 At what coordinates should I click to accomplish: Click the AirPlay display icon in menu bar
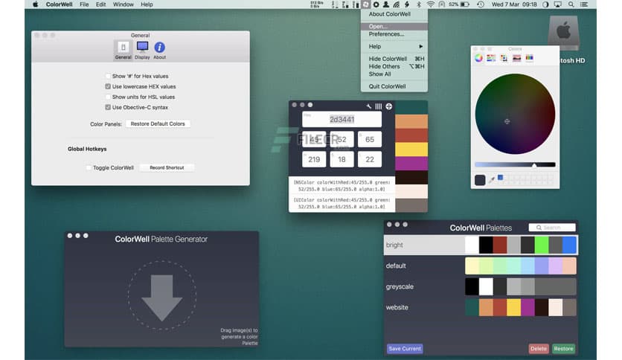(558, 4)
